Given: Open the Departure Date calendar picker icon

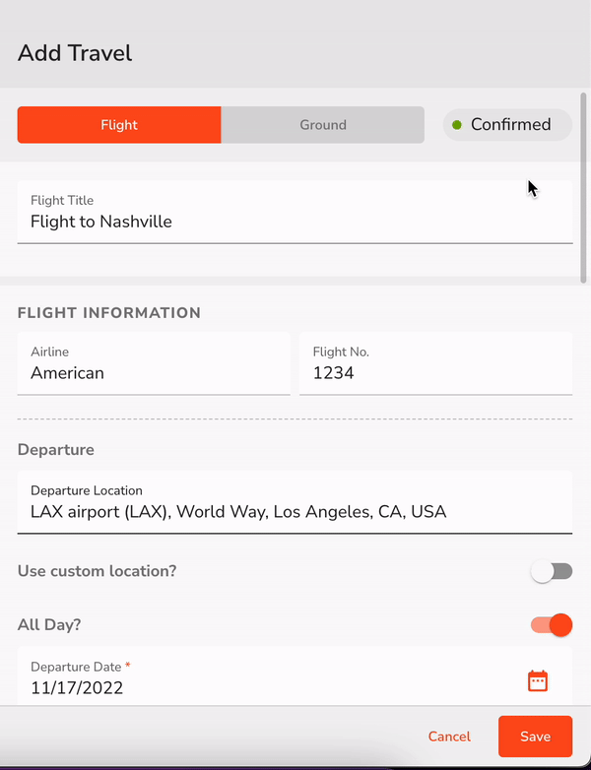Looking at the screenshot, I should [x=538, y=681].
